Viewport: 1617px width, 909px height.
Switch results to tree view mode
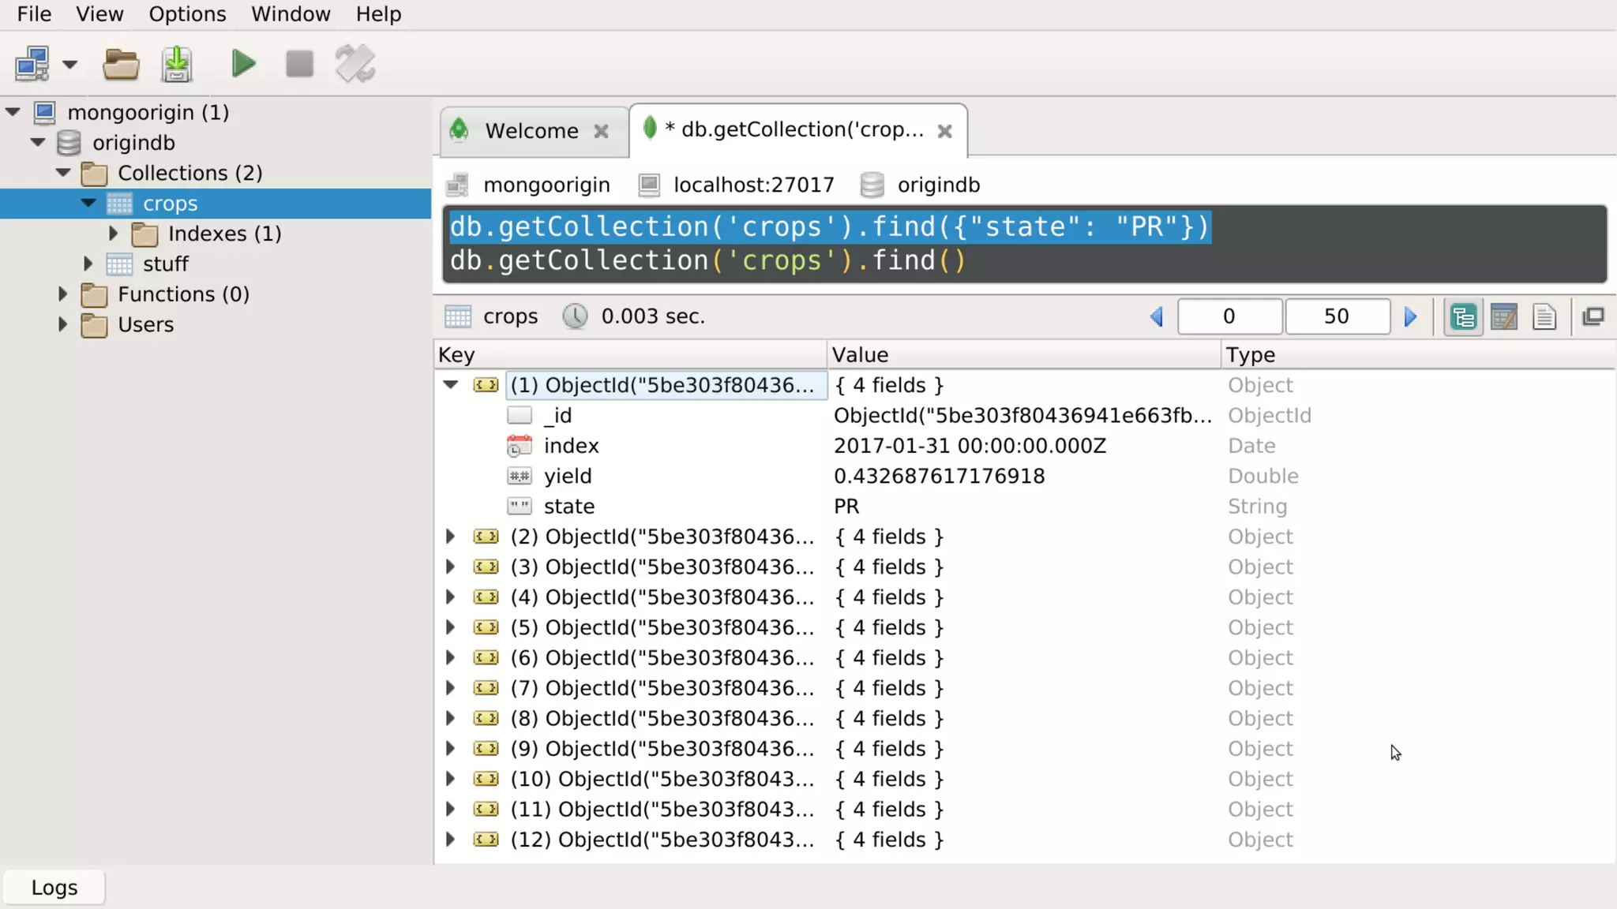point(1463,317)
